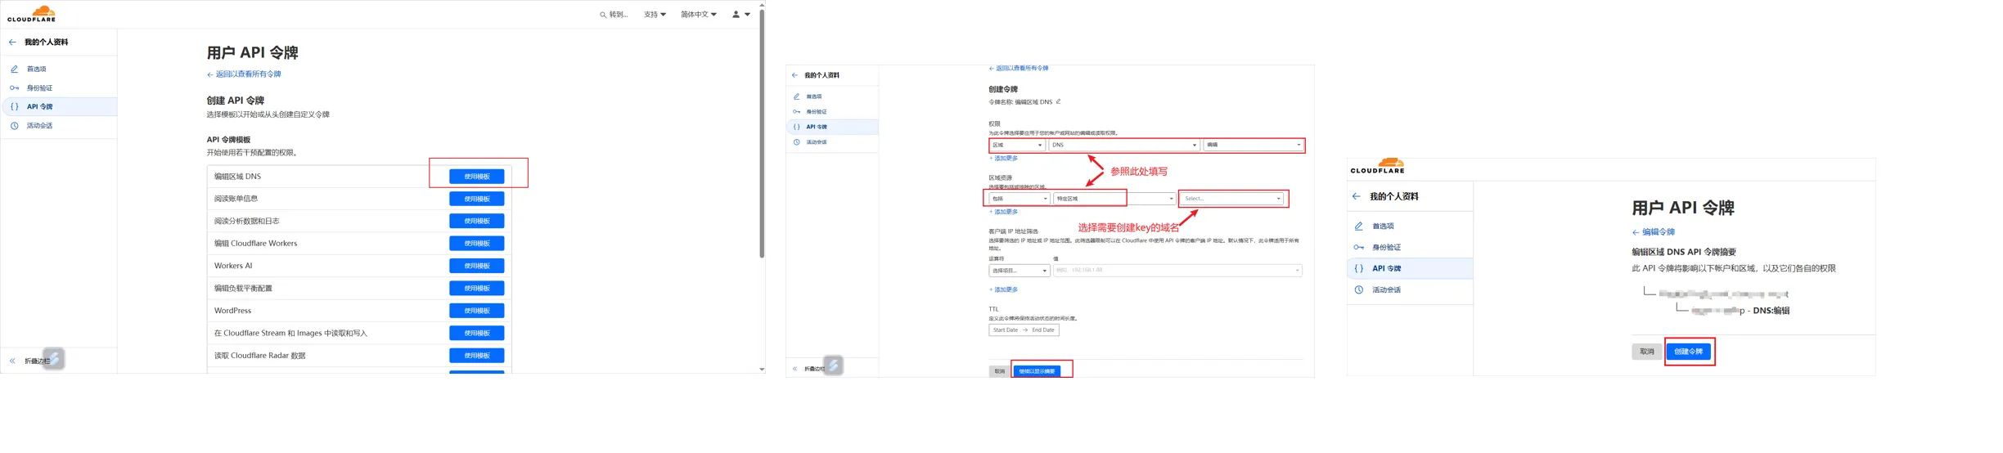Use template for 编辑区域 DNS
The image size is (2003, 453).
477,177
